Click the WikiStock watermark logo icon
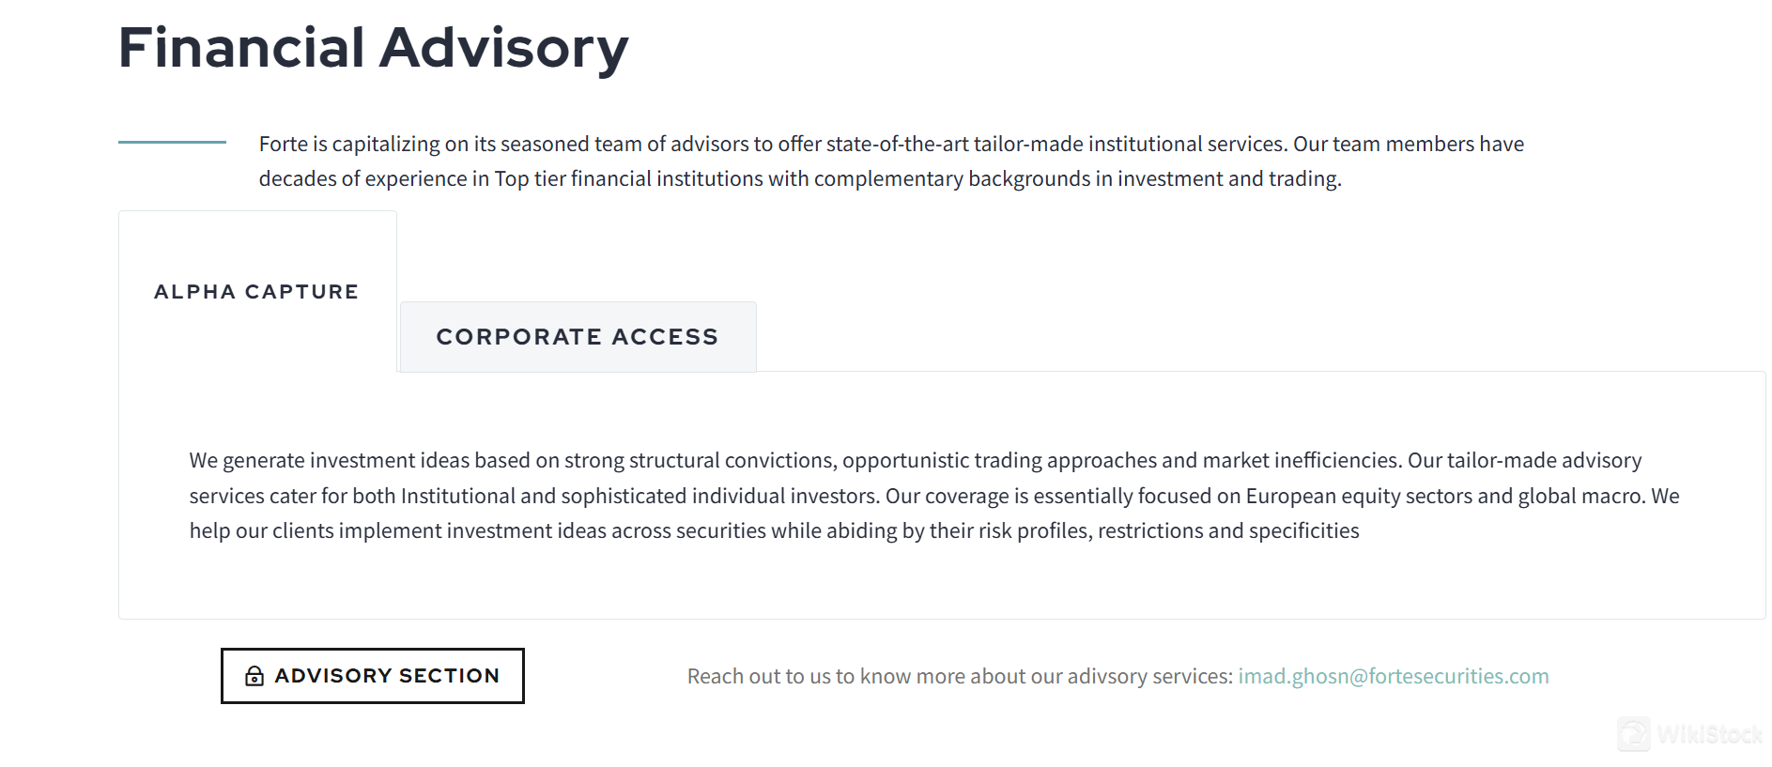The image size is (1772, 767). (x=1633, y=733)
